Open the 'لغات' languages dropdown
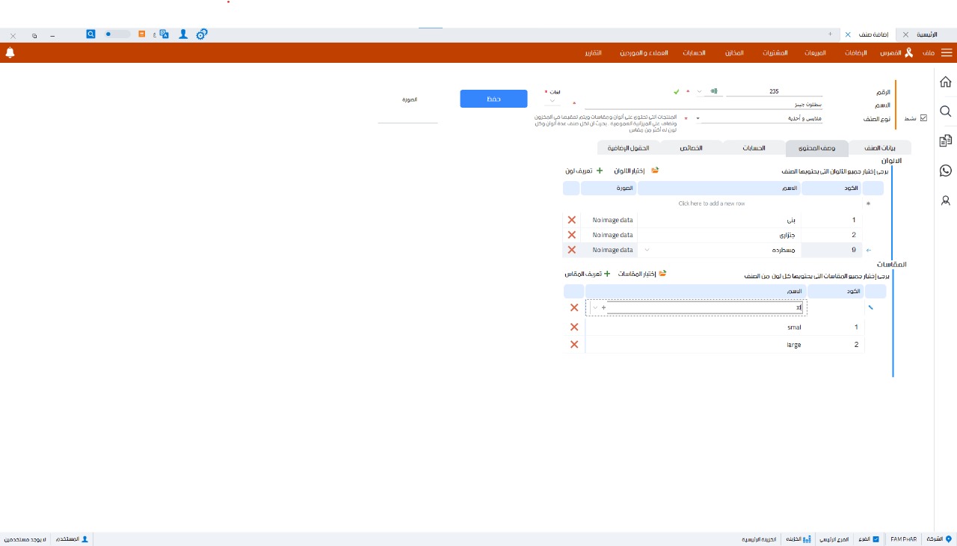The image size is (957, 546). 553,101
